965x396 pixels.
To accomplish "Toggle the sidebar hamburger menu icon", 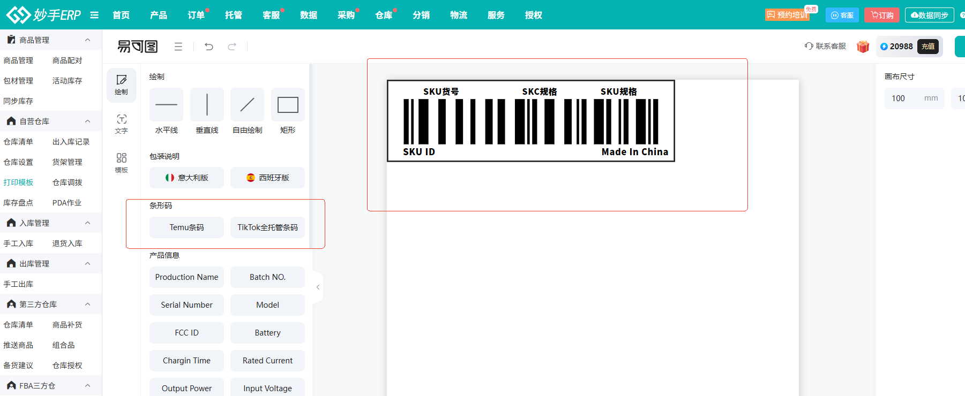I will 94,15.
